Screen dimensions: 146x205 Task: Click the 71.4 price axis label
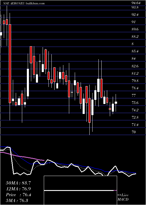135,125
